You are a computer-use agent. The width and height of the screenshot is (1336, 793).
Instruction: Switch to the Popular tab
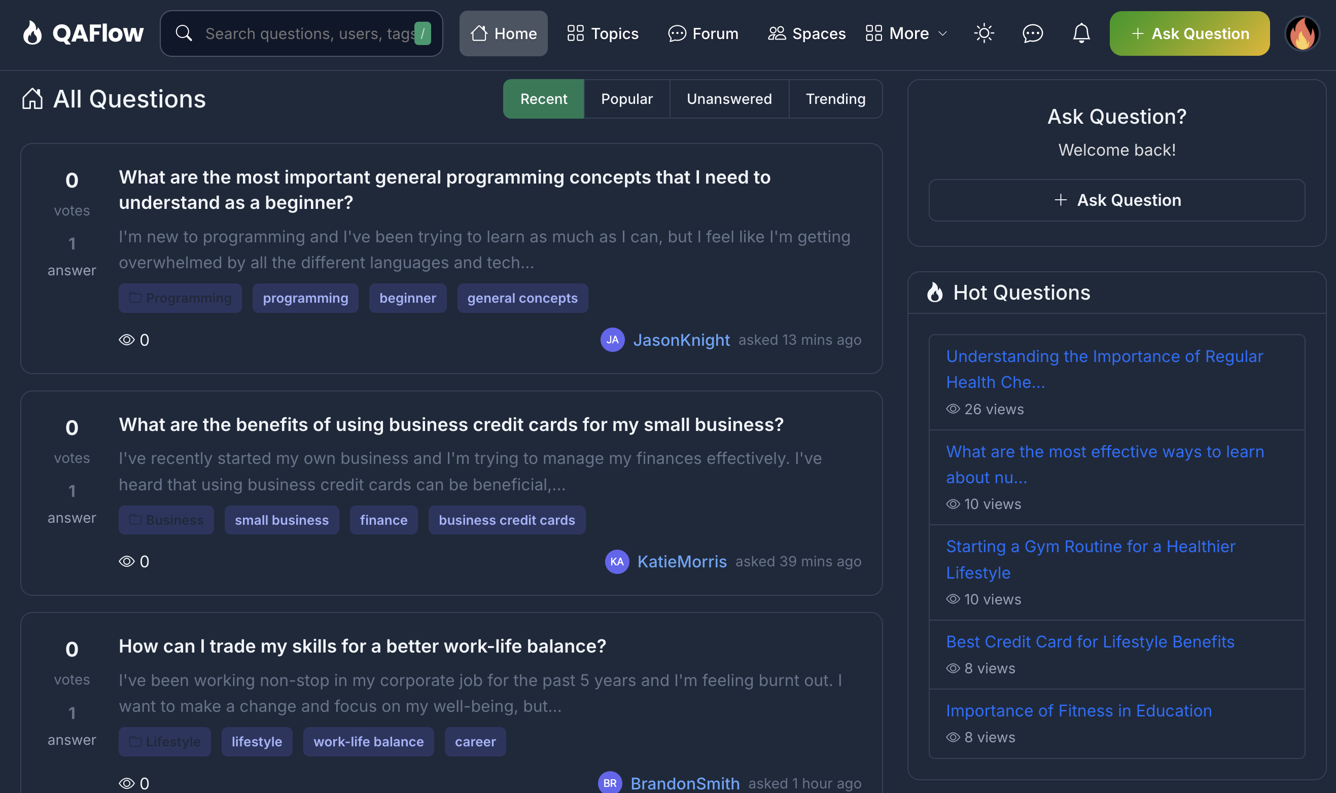[626, 99]
